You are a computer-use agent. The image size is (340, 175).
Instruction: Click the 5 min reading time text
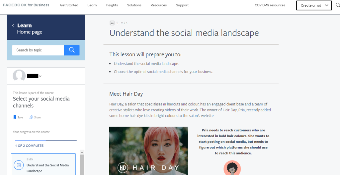coord(122,23)
